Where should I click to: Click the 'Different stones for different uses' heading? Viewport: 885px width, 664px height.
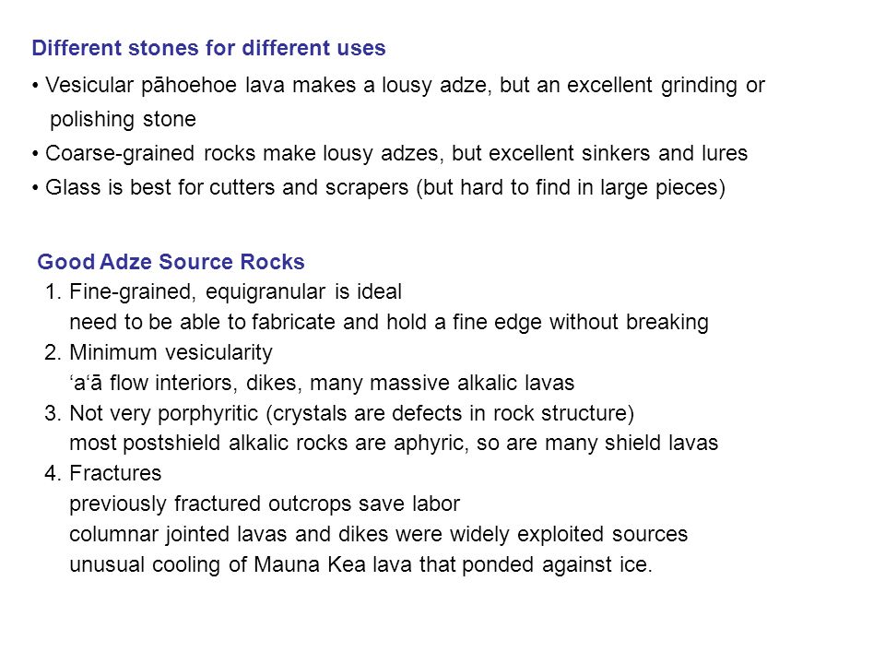point(208,48)
